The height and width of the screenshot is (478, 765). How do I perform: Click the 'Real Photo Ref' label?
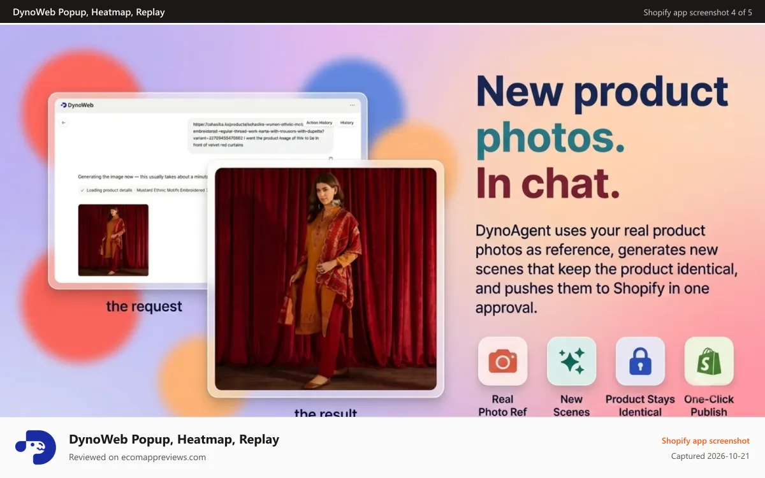pos(502,406)
